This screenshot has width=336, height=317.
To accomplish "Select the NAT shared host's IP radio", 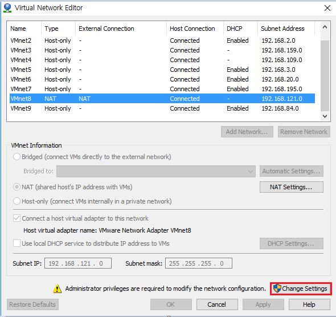I will [x=17, y=187].
